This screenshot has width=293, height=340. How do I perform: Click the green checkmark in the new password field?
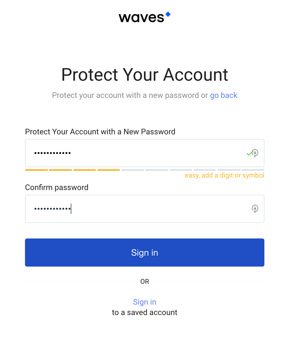point(250,153)
